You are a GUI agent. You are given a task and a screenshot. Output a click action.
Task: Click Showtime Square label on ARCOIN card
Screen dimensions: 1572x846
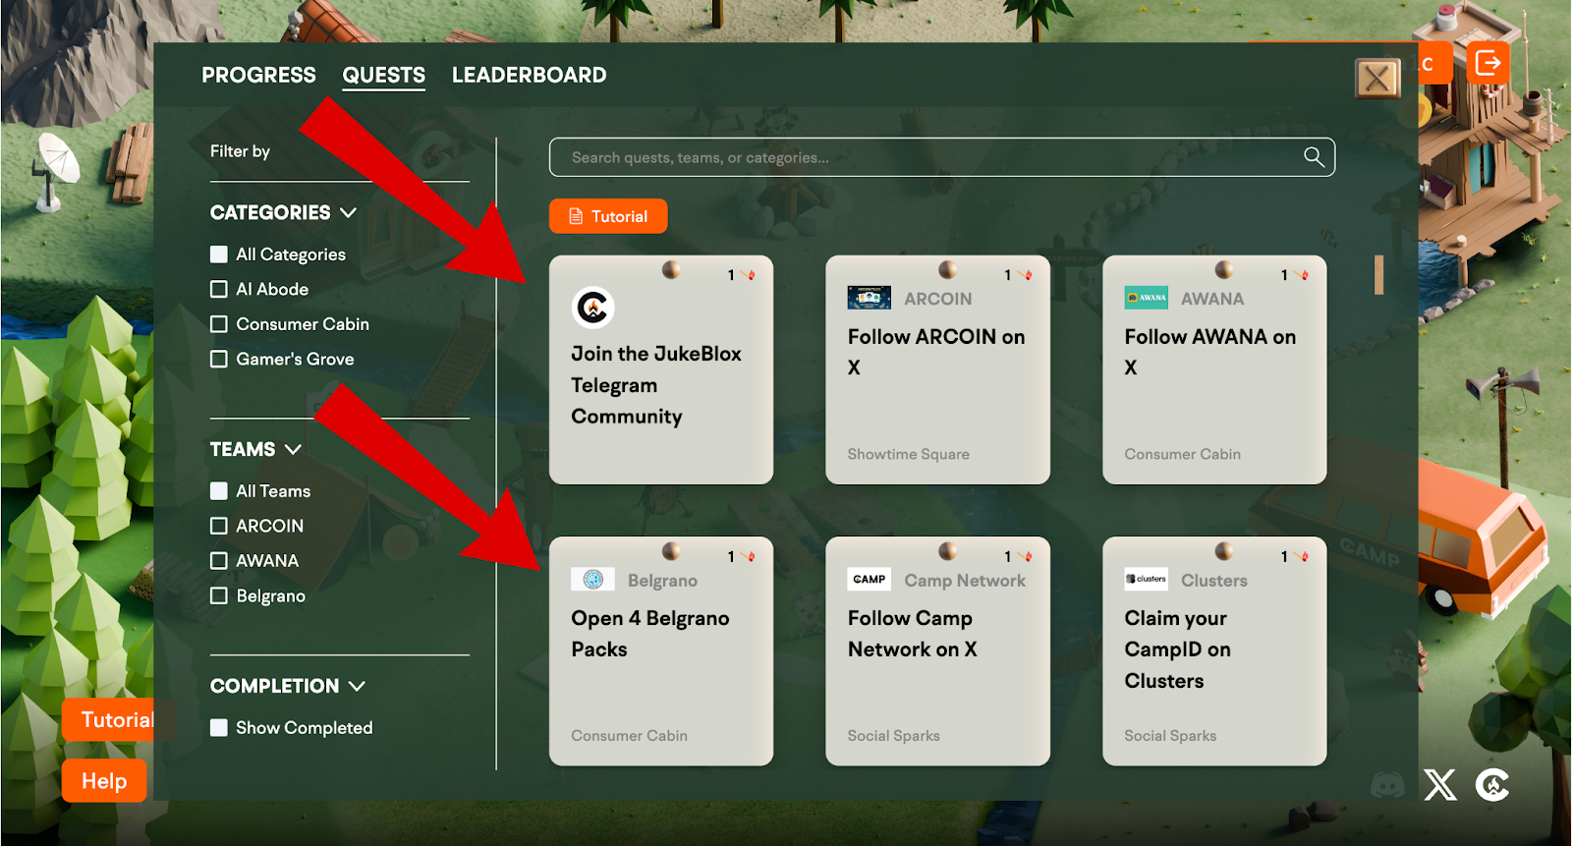(x=909, y=454)
